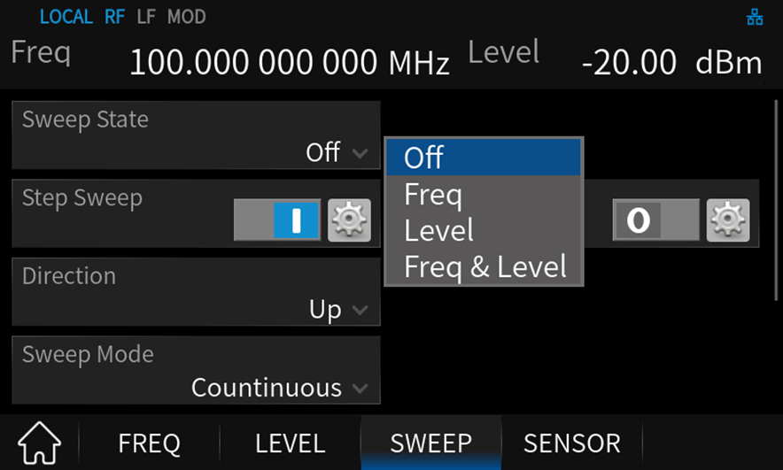Open the right-side gear settings icon

coord(728,220)
